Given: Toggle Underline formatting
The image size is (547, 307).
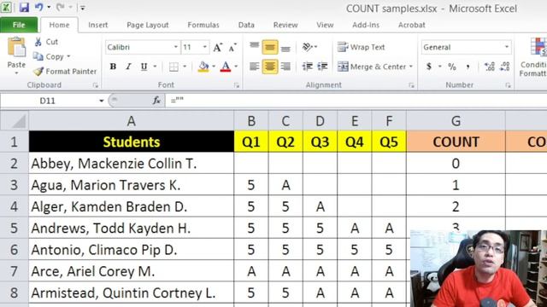Looking at the screenshot, I should (x=144, y=67).
